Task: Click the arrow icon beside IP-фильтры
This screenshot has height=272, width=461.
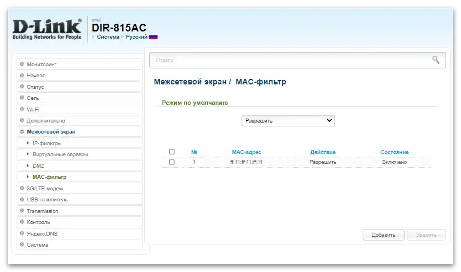Action: point(28,143)
